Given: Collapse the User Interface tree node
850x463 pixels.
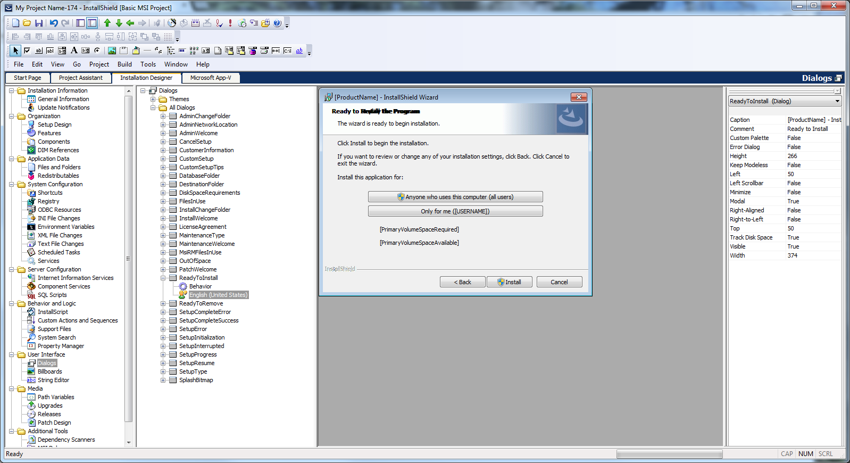Looking at the screenshot, I should [12, 354].
